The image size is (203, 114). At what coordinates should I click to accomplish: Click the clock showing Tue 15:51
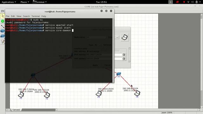101,2
